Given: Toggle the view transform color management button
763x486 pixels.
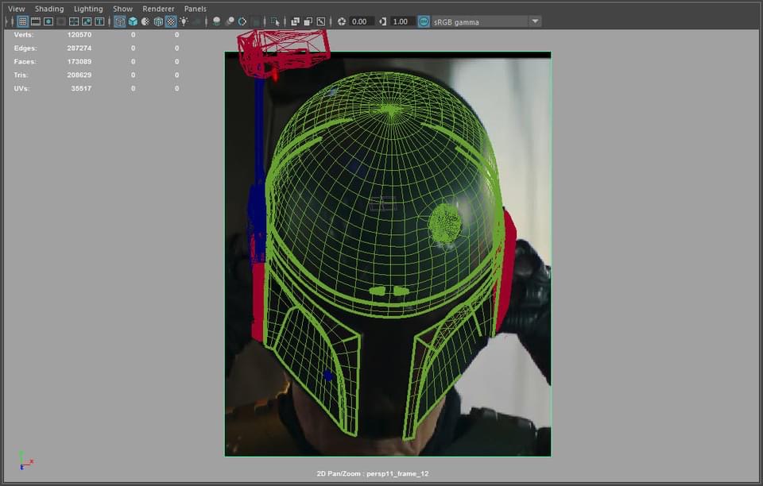Looking at the screenshot, I should [424, 21].
